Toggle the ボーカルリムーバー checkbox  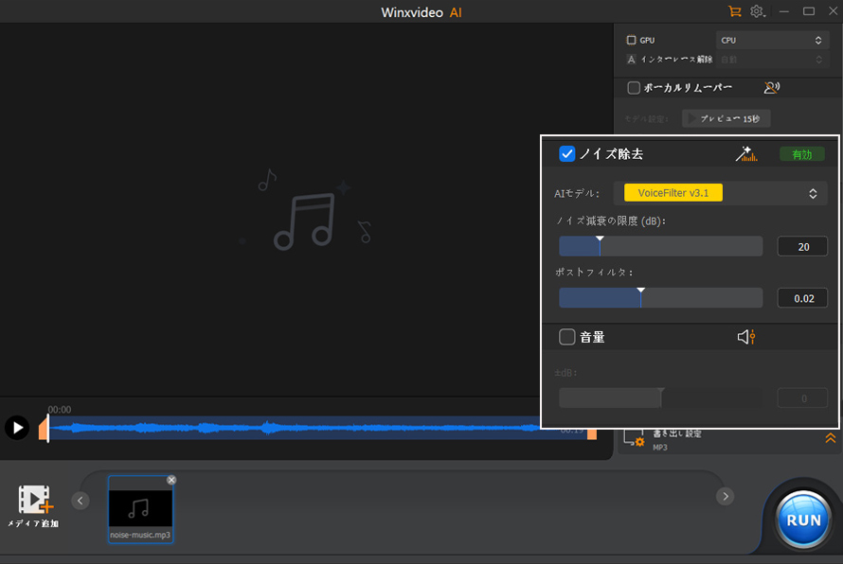point(634,88)
